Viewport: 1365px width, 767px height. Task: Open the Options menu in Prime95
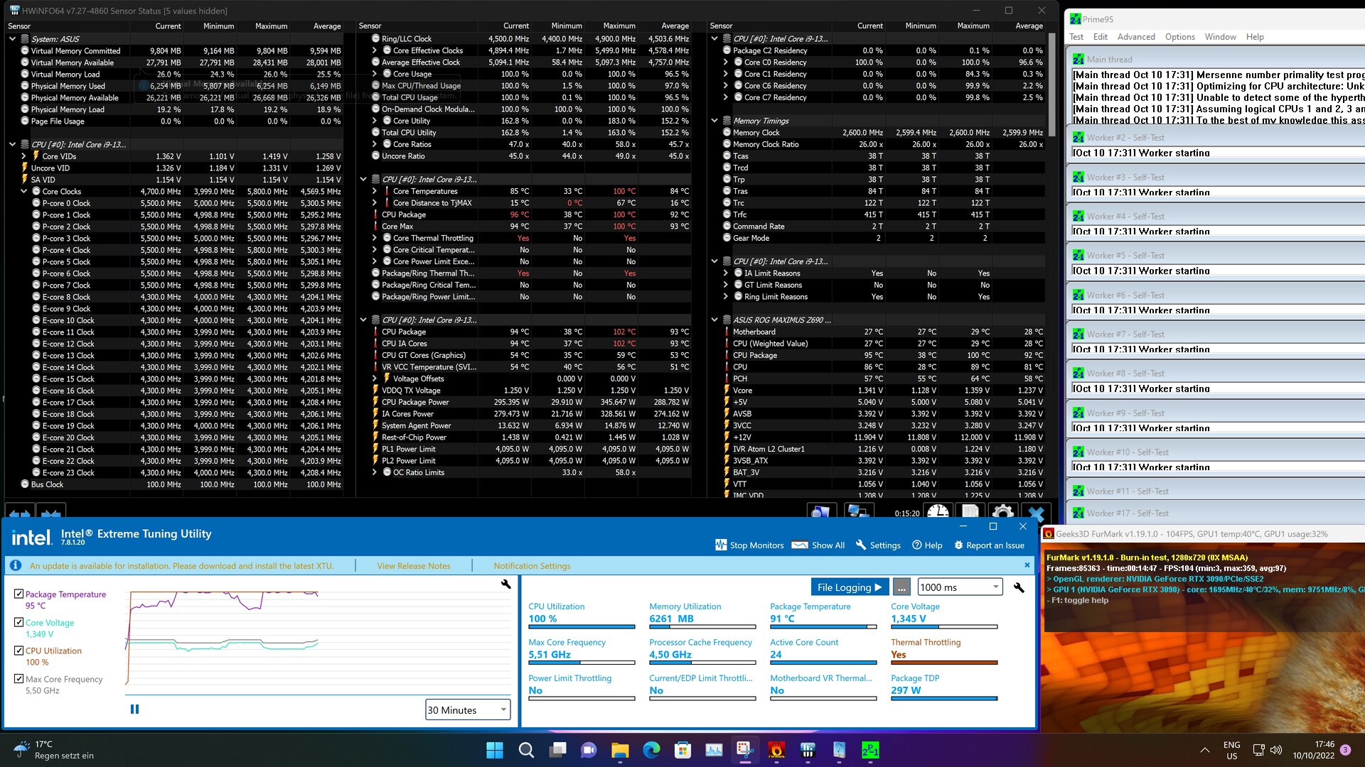click(1180, 37)
